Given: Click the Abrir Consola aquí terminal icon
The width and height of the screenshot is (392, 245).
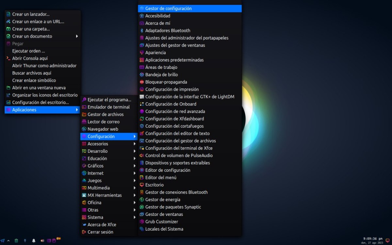Looking at the screenshot, I should click(x=8, y=58).
